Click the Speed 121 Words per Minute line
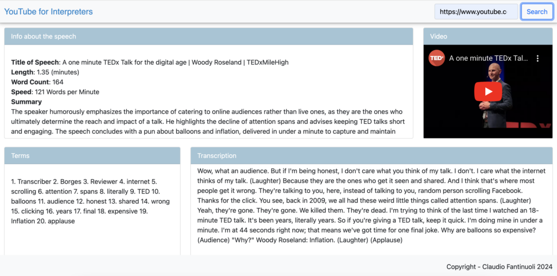557x276 pixels. click(x=55, y=92)
